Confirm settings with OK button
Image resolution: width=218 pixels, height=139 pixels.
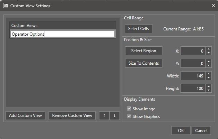coord(181,131)
